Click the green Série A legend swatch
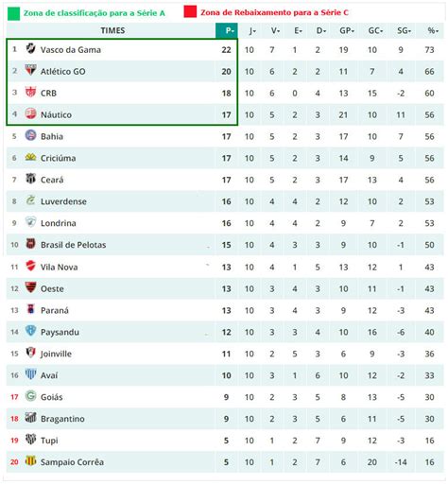Screen dimensions: 448x485 coord(13,13)
